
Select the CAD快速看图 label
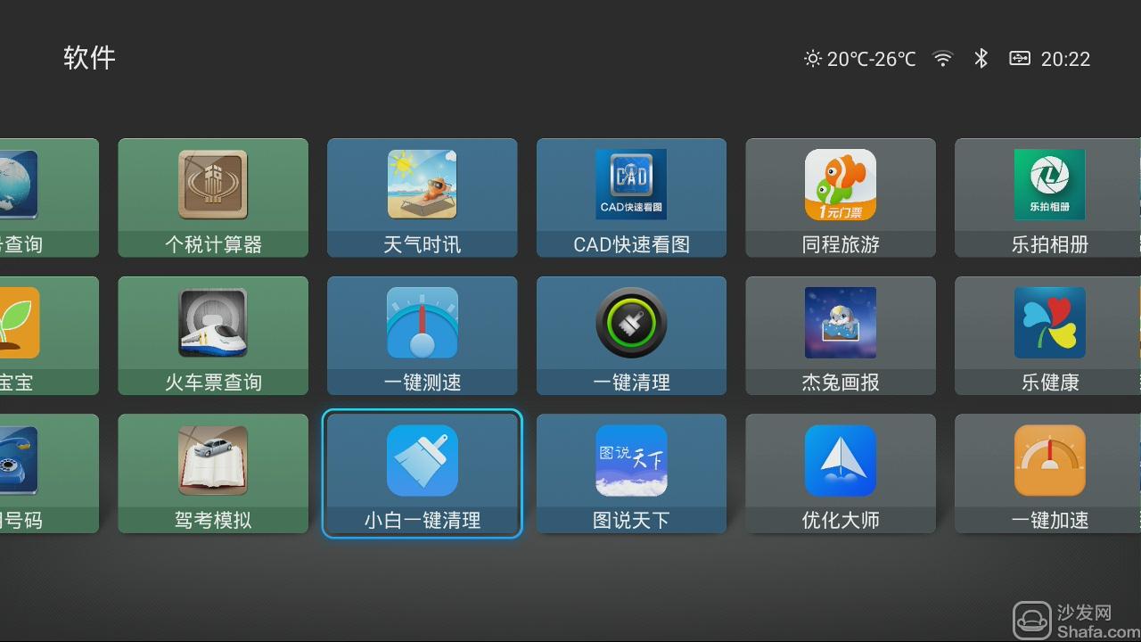[x=631, y=244]
